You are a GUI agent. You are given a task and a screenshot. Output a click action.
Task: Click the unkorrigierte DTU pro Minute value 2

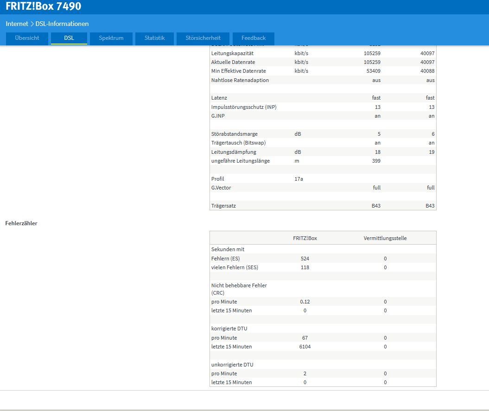point(305,373)
